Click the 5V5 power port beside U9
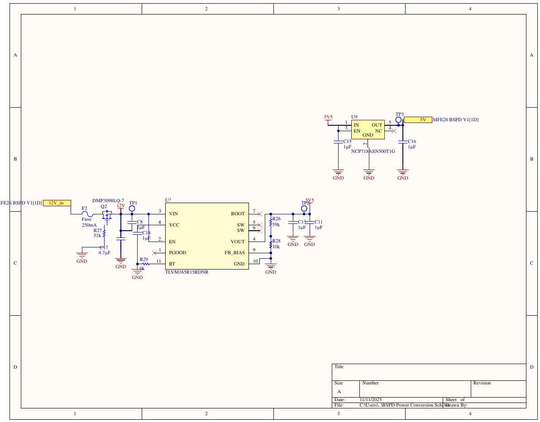Image resolution: width=540 pixels, height=422 pixels. click(x=328, y=119)
